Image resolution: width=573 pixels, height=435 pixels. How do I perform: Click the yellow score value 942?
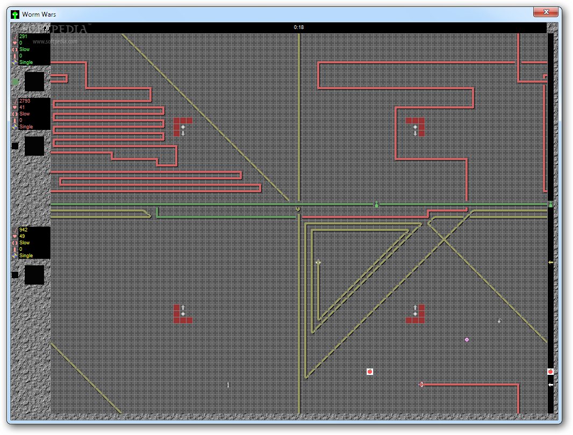tap(24, 230)
